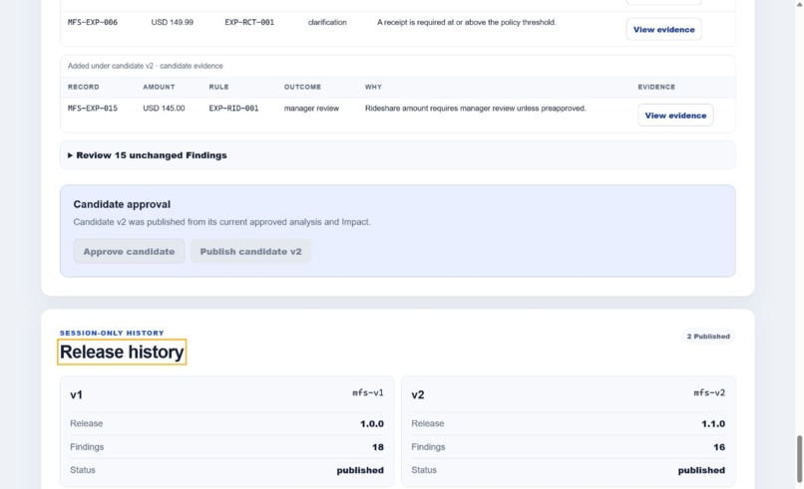Image resolution: width=804 pixels, height=489 pixels.
Task: Click release value 1.1.0
Action: (713, 424)
